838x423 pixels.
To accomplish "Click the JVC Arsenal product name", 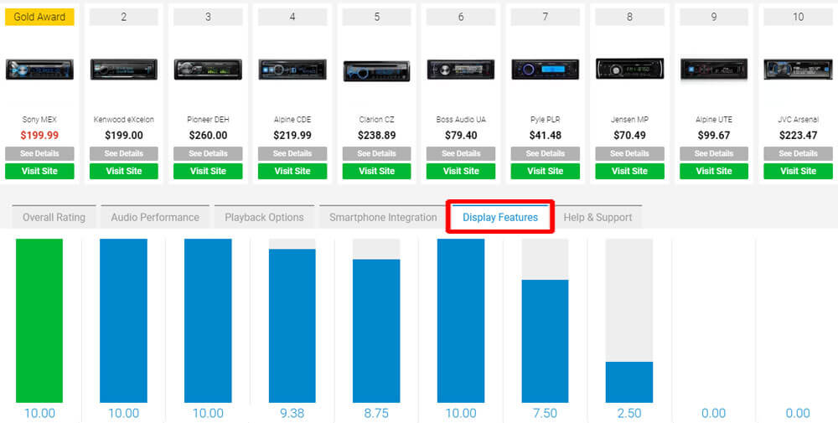I will pyautogui.click(x=798, y=120).
